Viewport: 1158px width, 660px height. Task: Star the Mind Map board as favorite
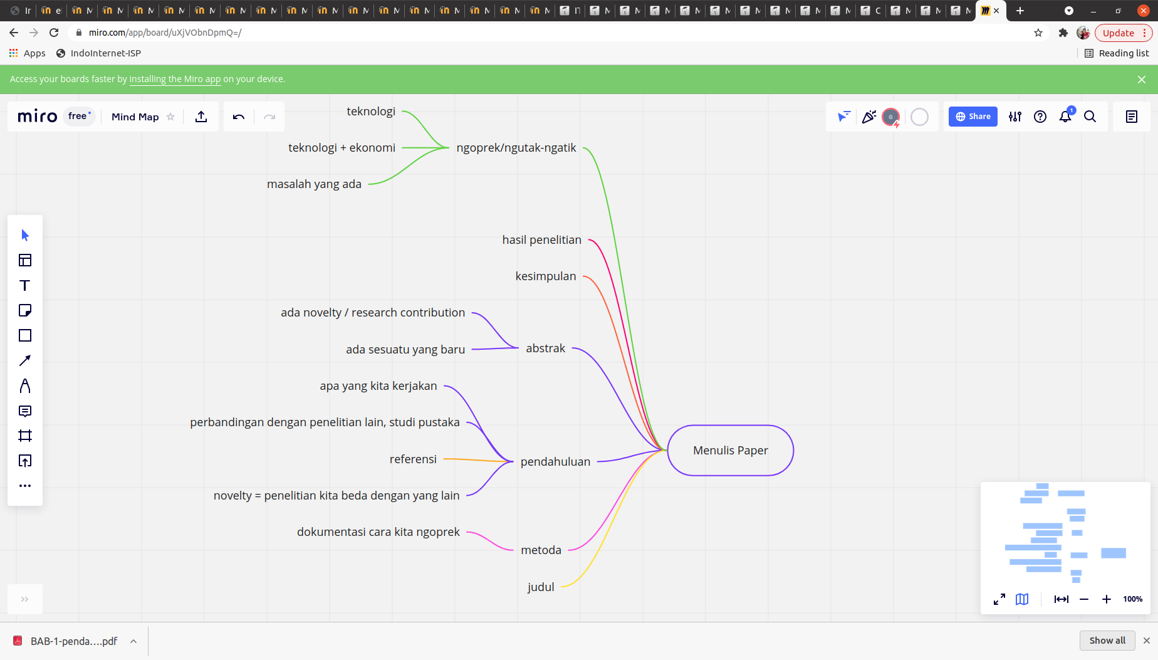tap(170, 117)
